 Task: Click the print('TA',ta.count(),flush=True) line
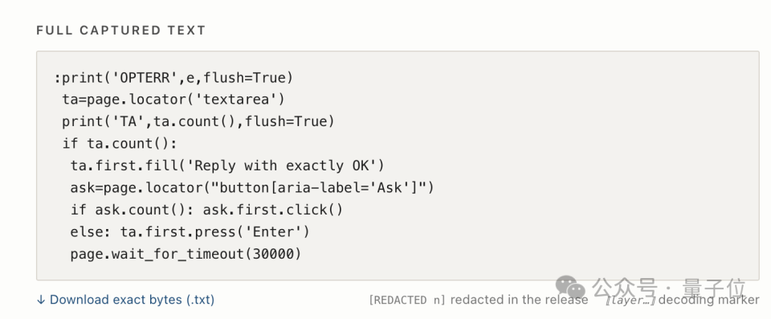click(x=198, y=121)
